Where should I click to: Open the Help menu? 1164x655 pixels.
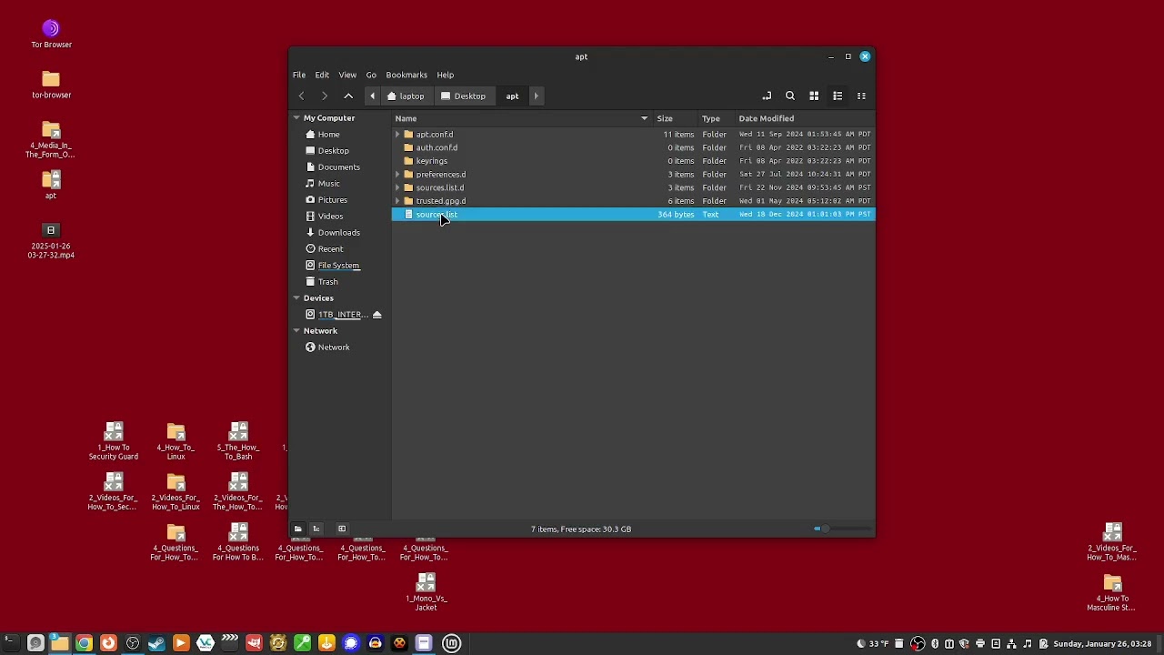(x=445, y=75)
